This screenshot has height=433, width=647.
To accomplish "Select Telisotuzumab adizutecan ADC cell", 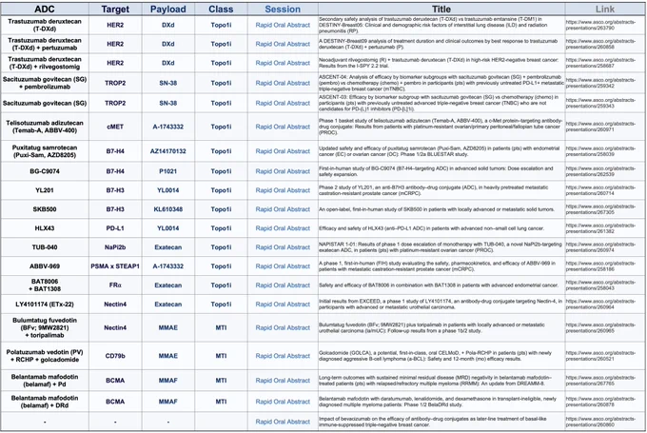I will (45, 127).
